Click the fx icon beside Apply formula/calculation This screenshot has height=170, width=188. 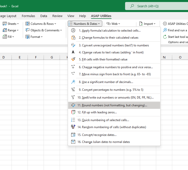pyautogui.click(x=73, y=31)
